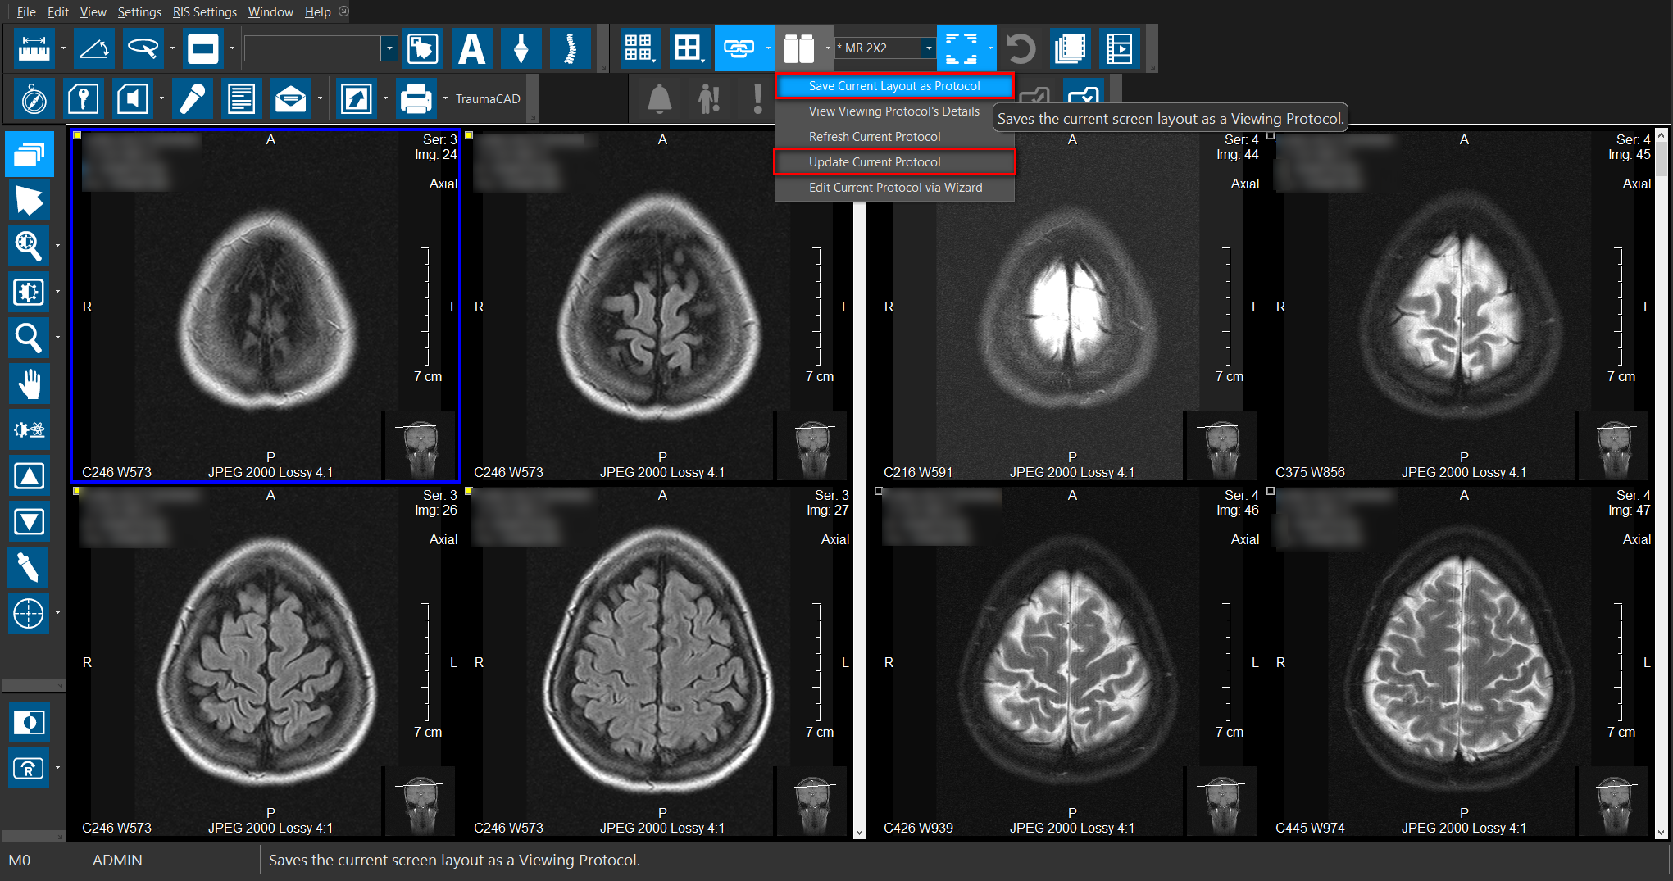Image resolution: width=1673 pixels, height=881 pixels.
Task: Click the microphone dictation icon
Action: 192,99
